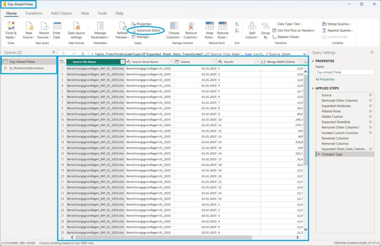Open settings gear for the Filtered Rows step
The height and width of the screenshot is (246, 381).
tap(370, 111)
